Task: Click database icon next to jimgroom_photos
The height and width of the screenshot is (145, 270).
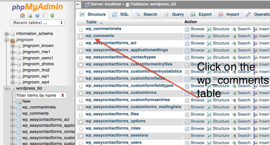Action: pyautogui.click(x=19, y=64)
